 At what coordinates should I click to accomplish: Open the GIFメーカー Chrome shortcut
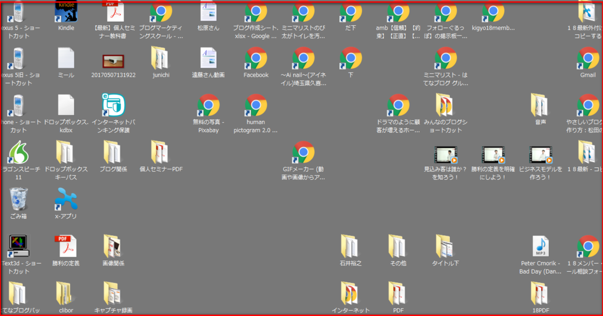(303, 153)
